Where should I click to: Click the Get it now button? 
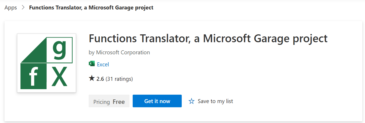[x=157, y=101]
